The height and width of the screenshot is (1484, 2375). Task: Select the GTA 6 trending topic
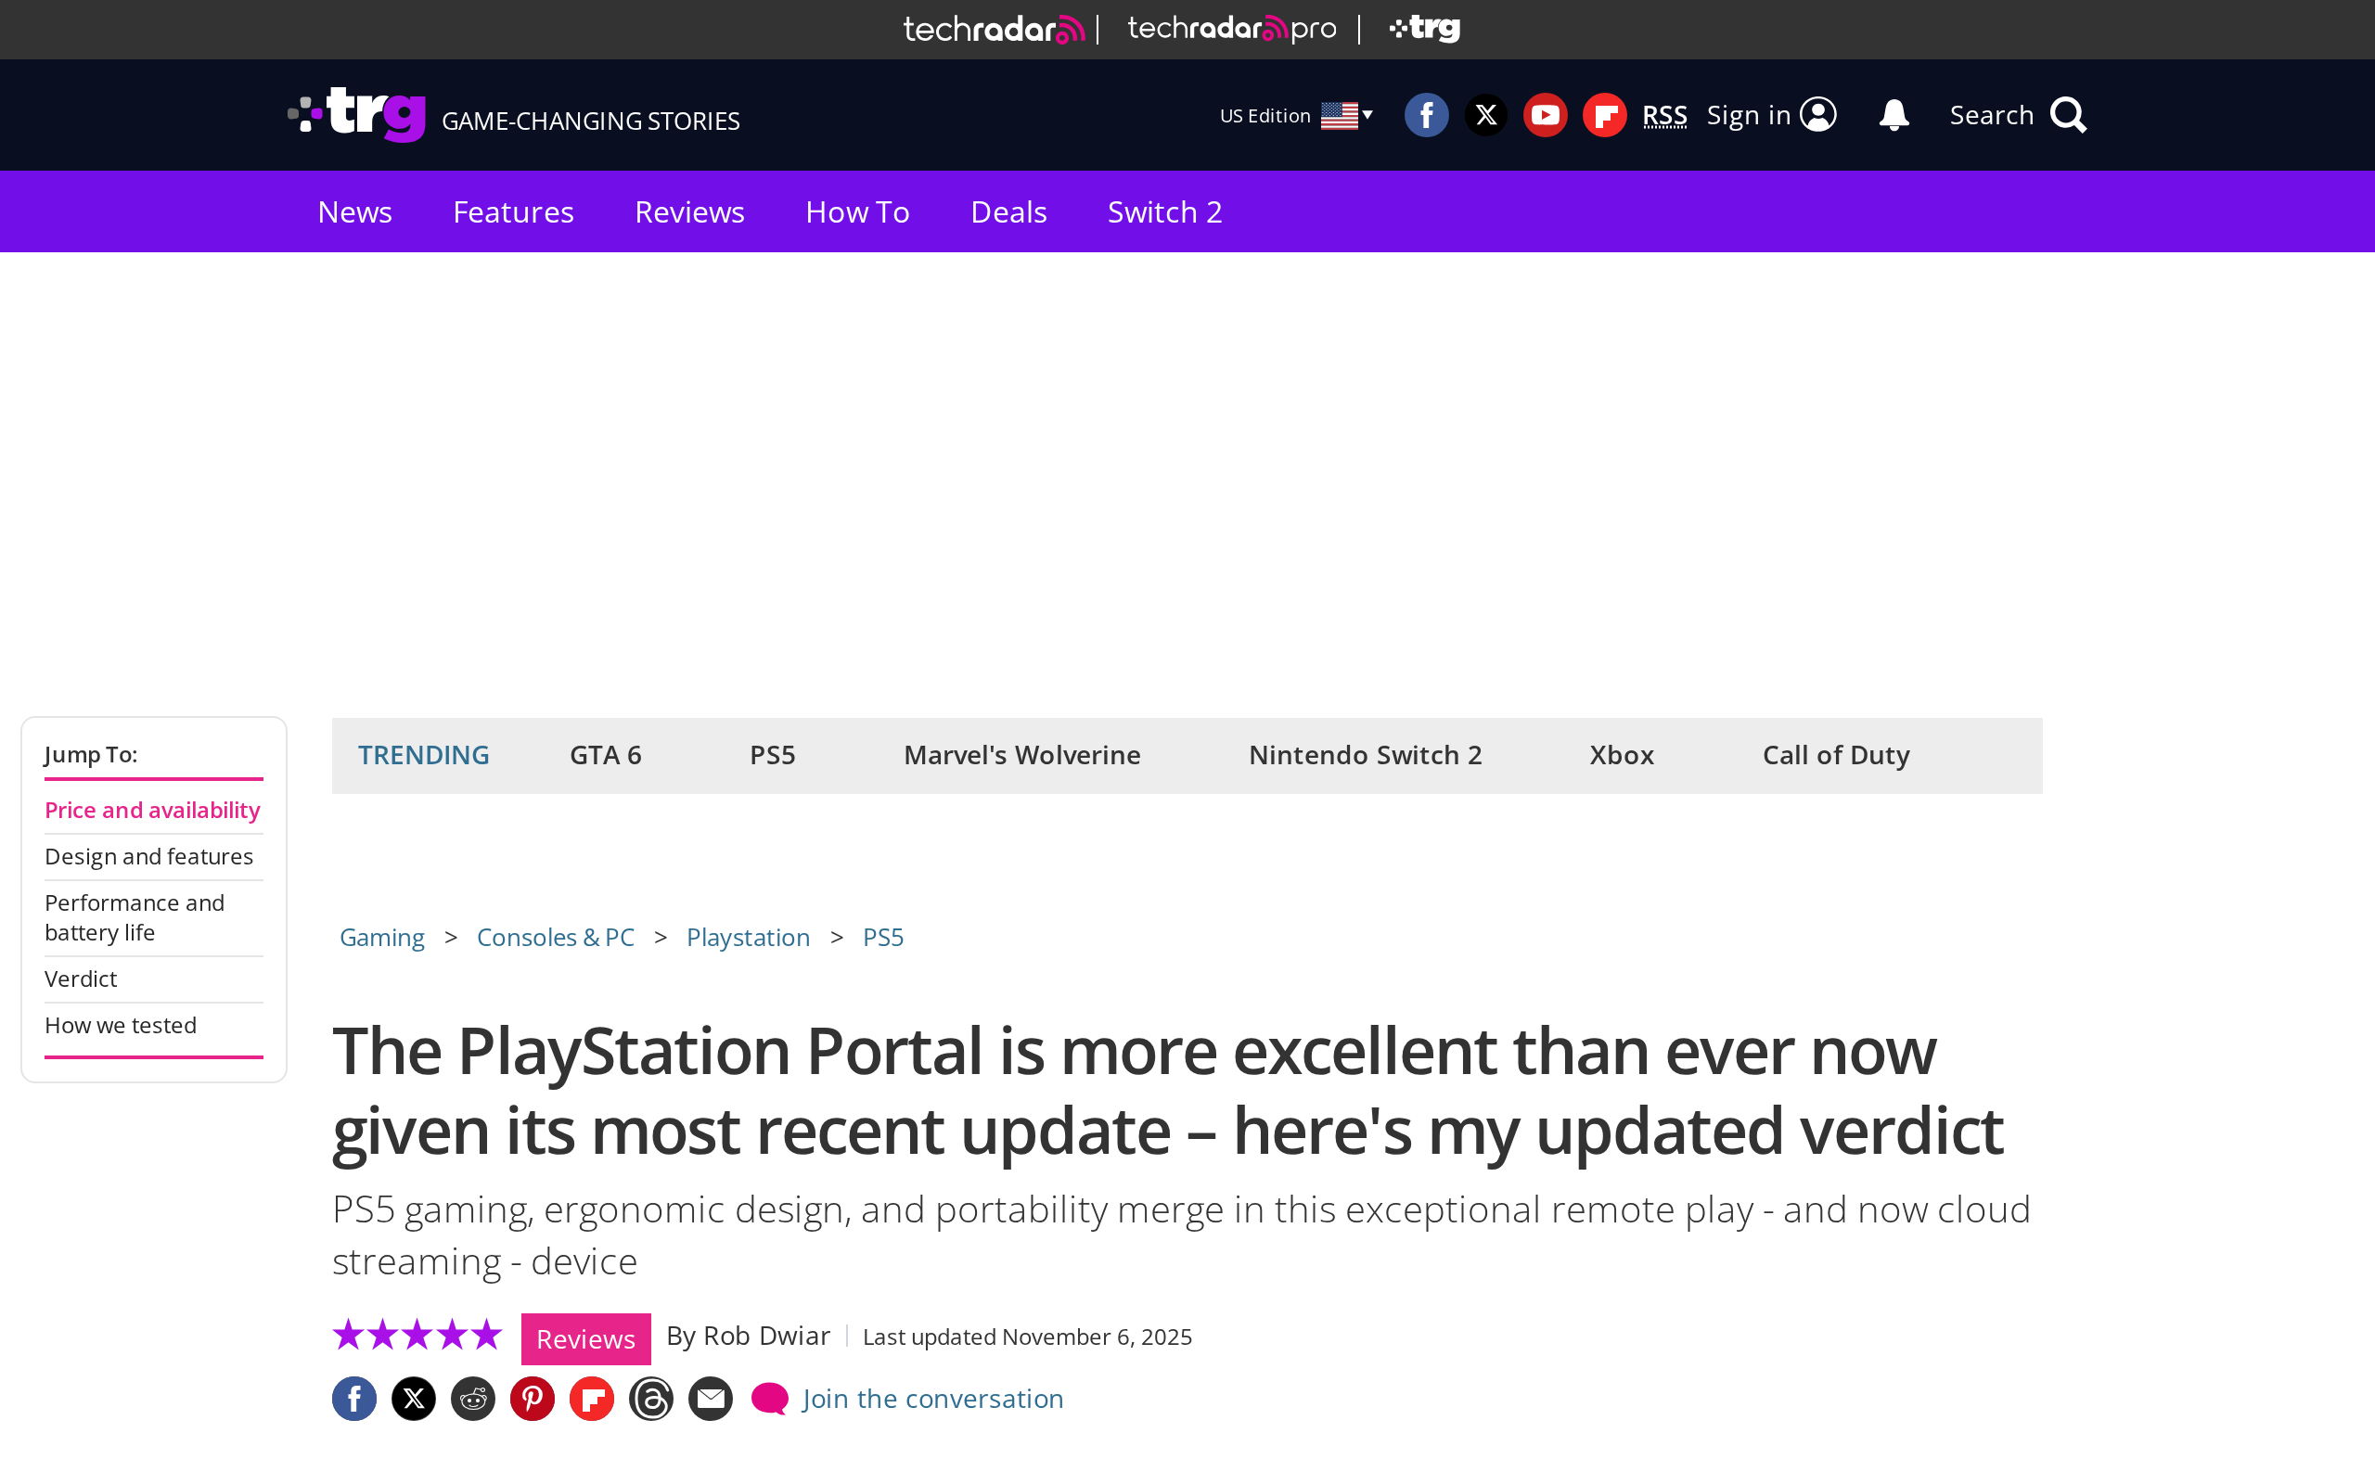(606, 755)
